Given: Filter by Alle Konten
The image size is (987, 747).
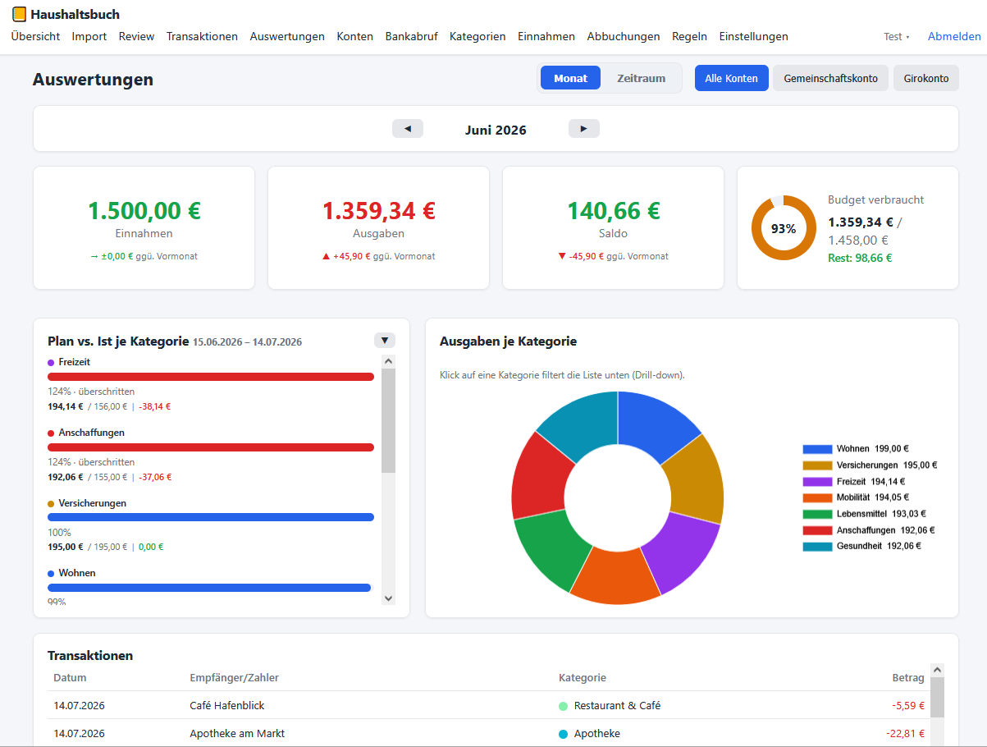Looking at the screenshot, I should (732, 78).
